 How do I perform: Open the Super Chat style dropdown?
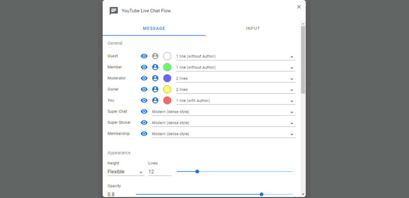click(x=224, y=112)
